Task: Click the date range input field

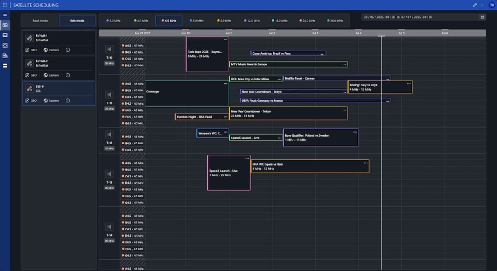Action: tap(419, 17)
